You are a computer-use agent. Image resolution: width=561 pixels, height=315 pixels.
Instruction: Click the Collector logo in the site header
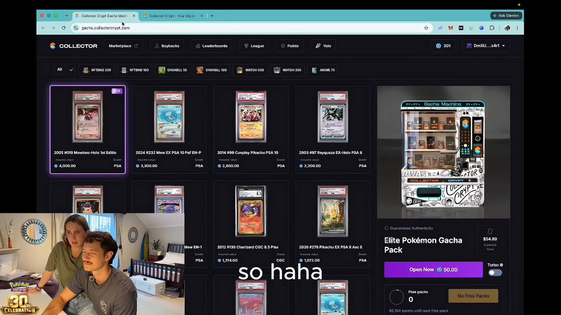click(73, 46)
